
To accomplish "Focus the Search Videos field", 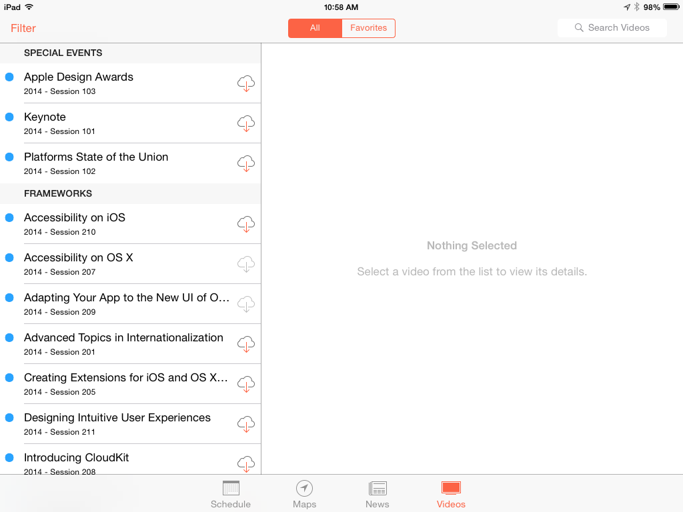I will coord(612,28).
